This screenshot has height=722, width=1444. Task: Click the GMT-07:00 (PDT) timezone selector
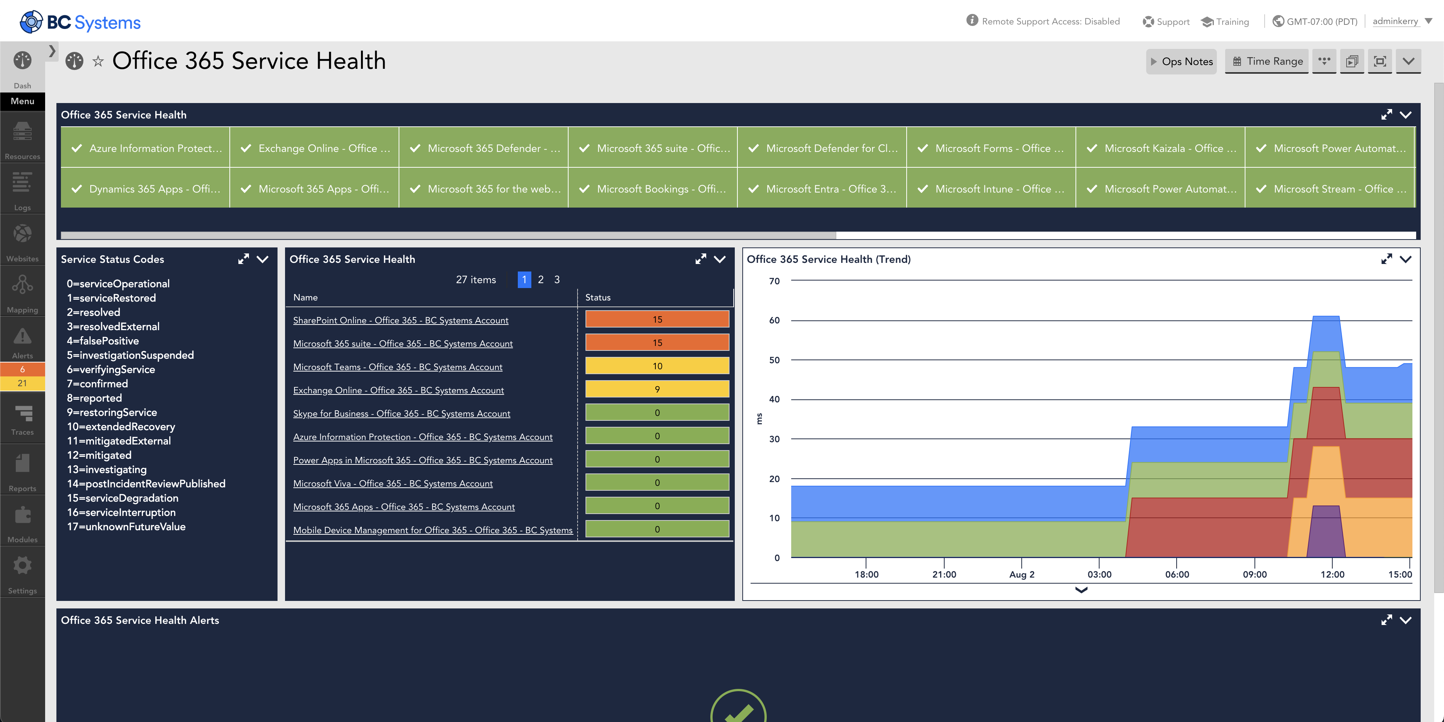pyautogui.click(x=1315, y=21)
